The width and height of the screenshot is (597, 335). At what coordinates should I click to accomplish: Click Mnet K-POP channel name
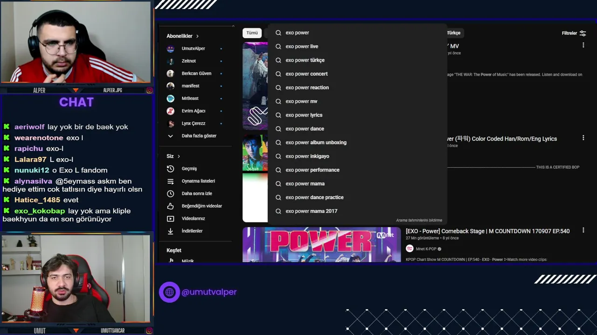pyautogui.click(x=426, y=249)
